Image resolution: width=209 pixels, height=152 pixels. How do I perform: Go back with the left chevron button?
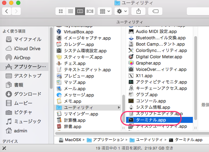[7, 11]
